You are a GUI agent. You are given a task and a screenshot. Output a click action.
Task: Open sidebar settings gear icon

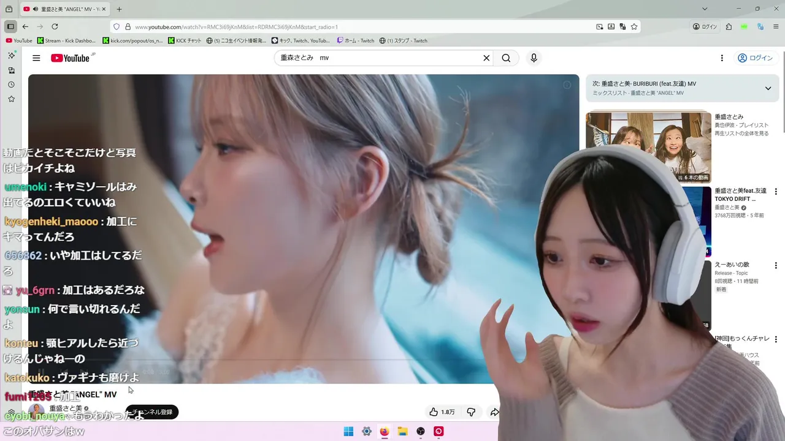coord(11,413)
